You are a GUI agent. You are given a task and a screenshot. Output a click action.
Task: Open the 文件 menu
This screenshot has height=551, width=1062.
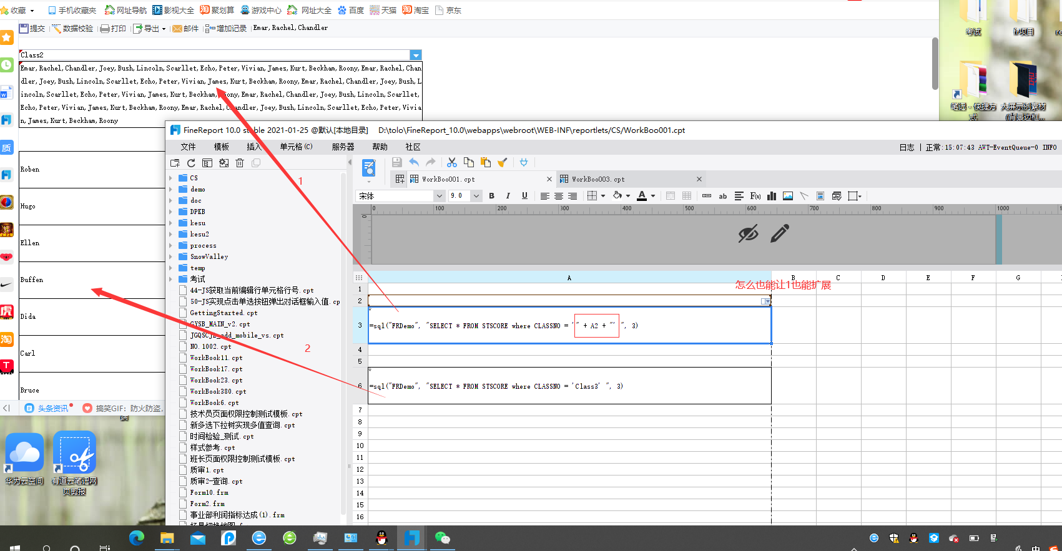click(x=189, y=147)
